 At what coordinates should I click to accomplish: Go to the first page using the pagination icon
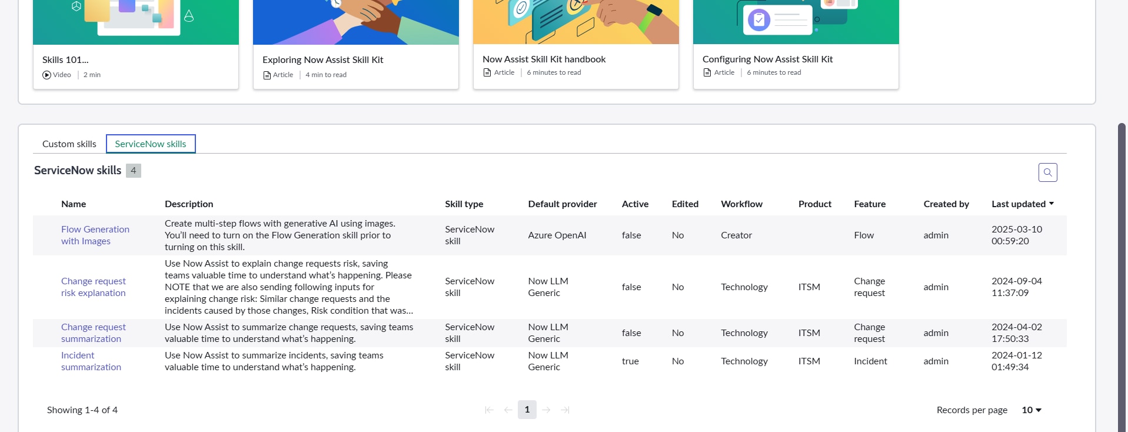[489, 410]
